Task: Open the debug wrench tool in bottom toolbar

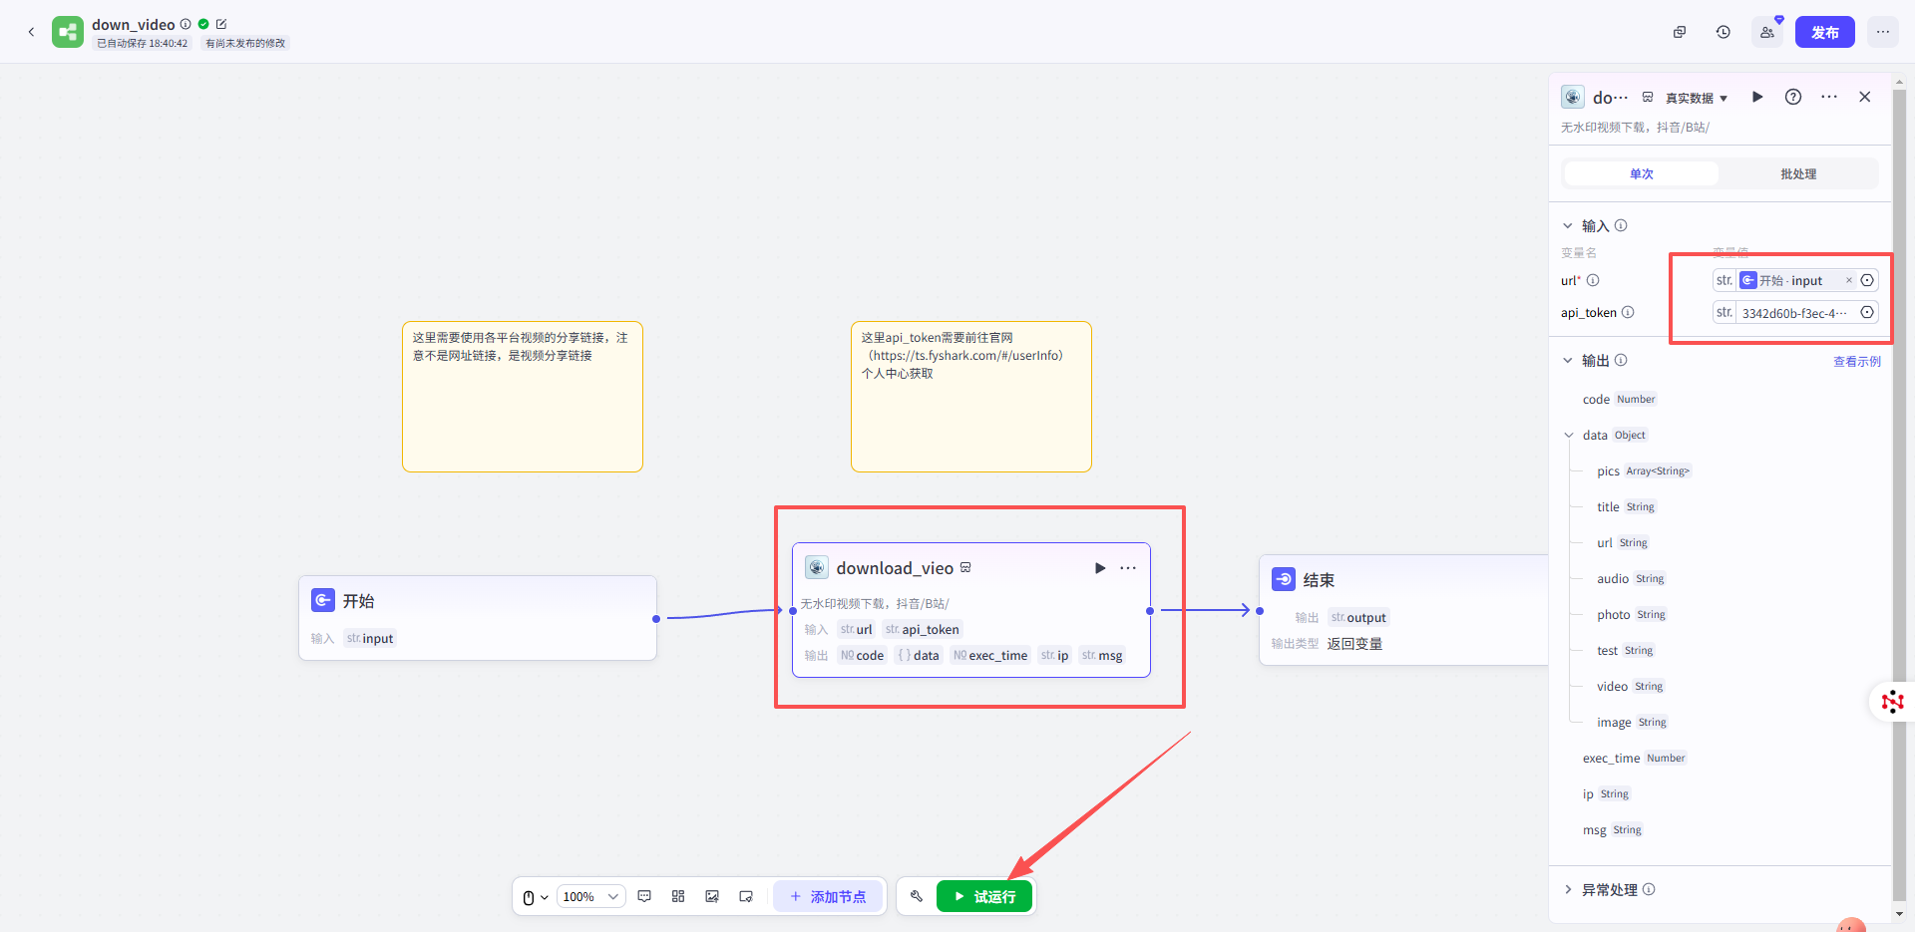Action: (917, 896)
